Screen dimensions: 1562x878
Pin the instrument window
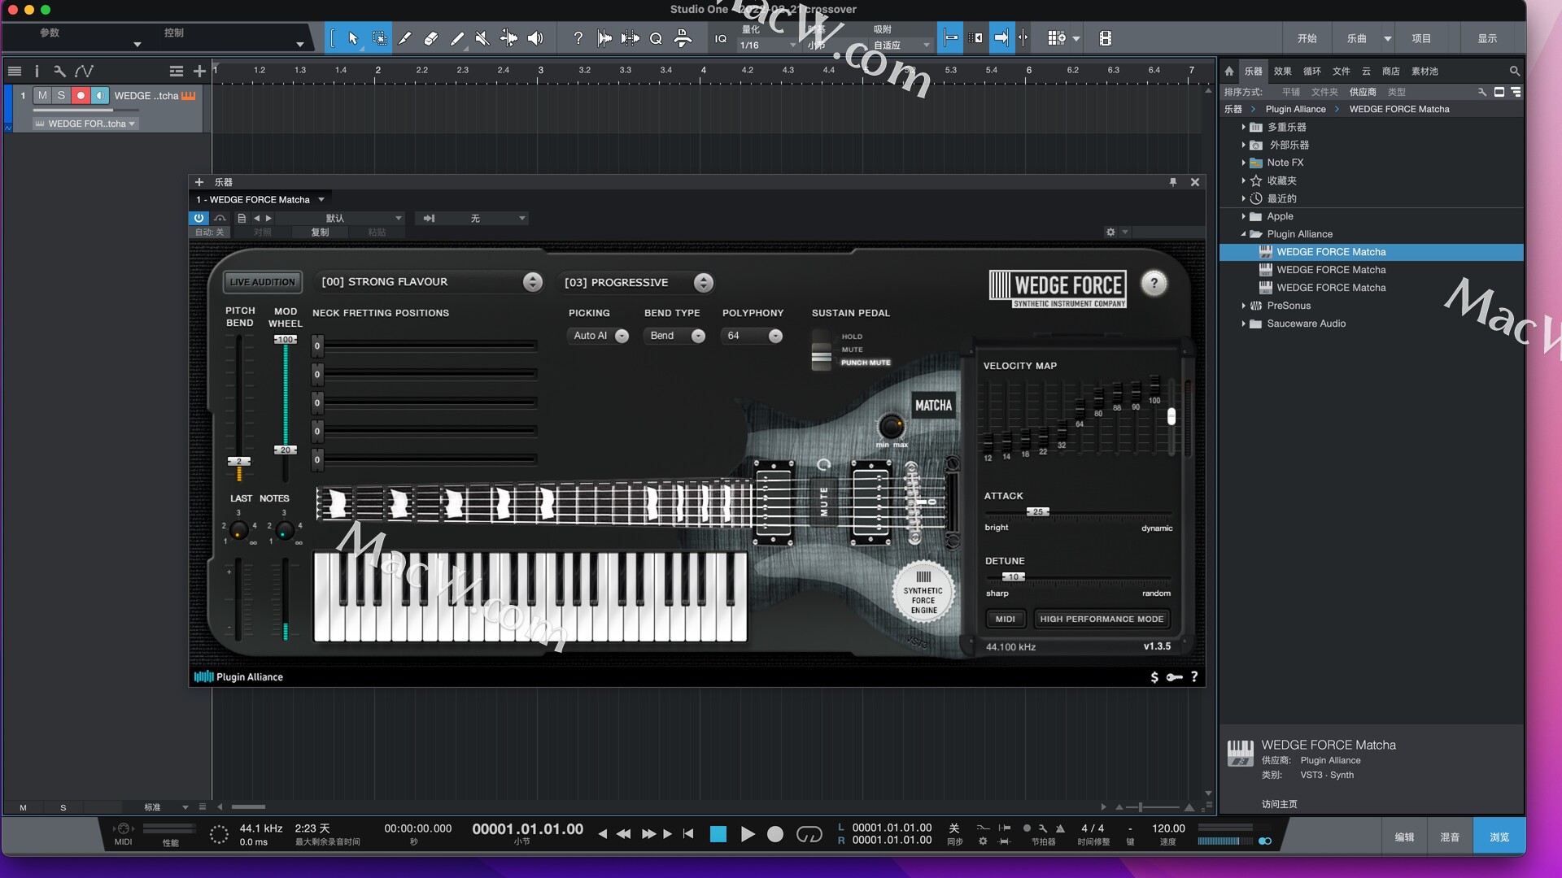[1173, 182]
